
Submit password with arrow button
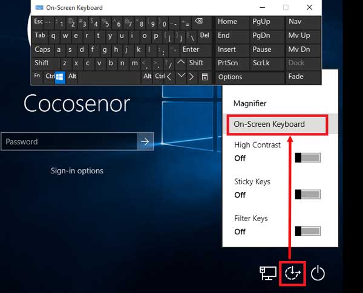click(145, 141)
